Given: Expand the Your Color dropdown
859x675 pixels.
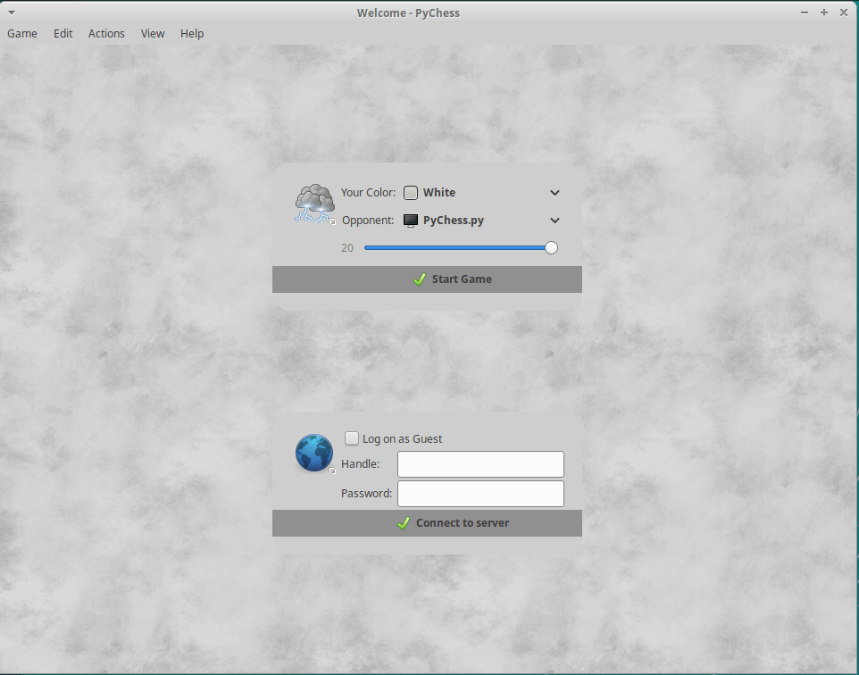Looking at the screenshot, I should click(x=555, y=193).
